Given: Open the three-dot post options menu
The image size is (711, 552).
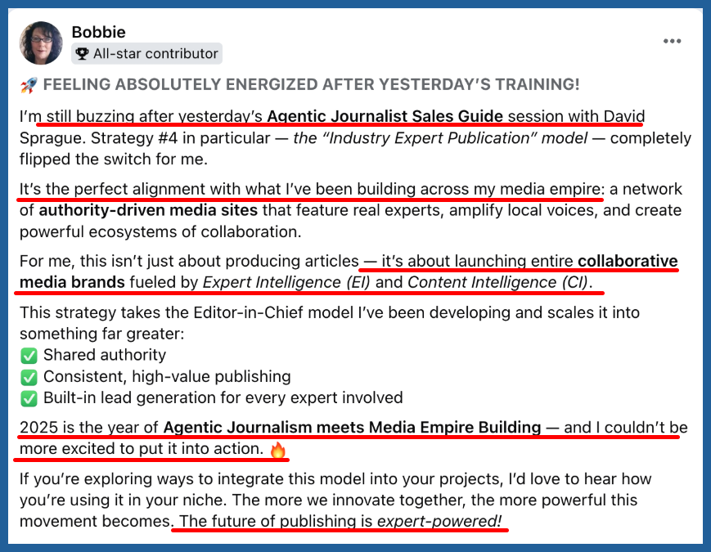Looking at the screenshot, I should (672, 42).
